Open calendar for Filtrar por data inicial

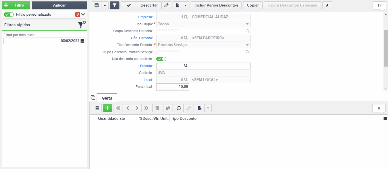[83, 41]
